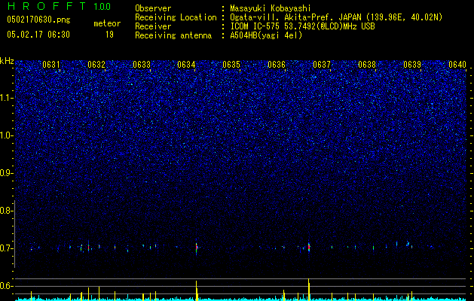The image size is (474, 301).
Task: Click the yellow amplitude spike after 0634
Action: [197, 290]
